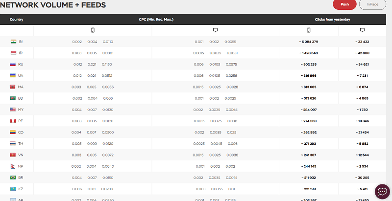Image resolution: width=392 pixels, height=201 pixels.
Task: Click desktop icon under Clicks from yesterday
Action: [362, 30]
